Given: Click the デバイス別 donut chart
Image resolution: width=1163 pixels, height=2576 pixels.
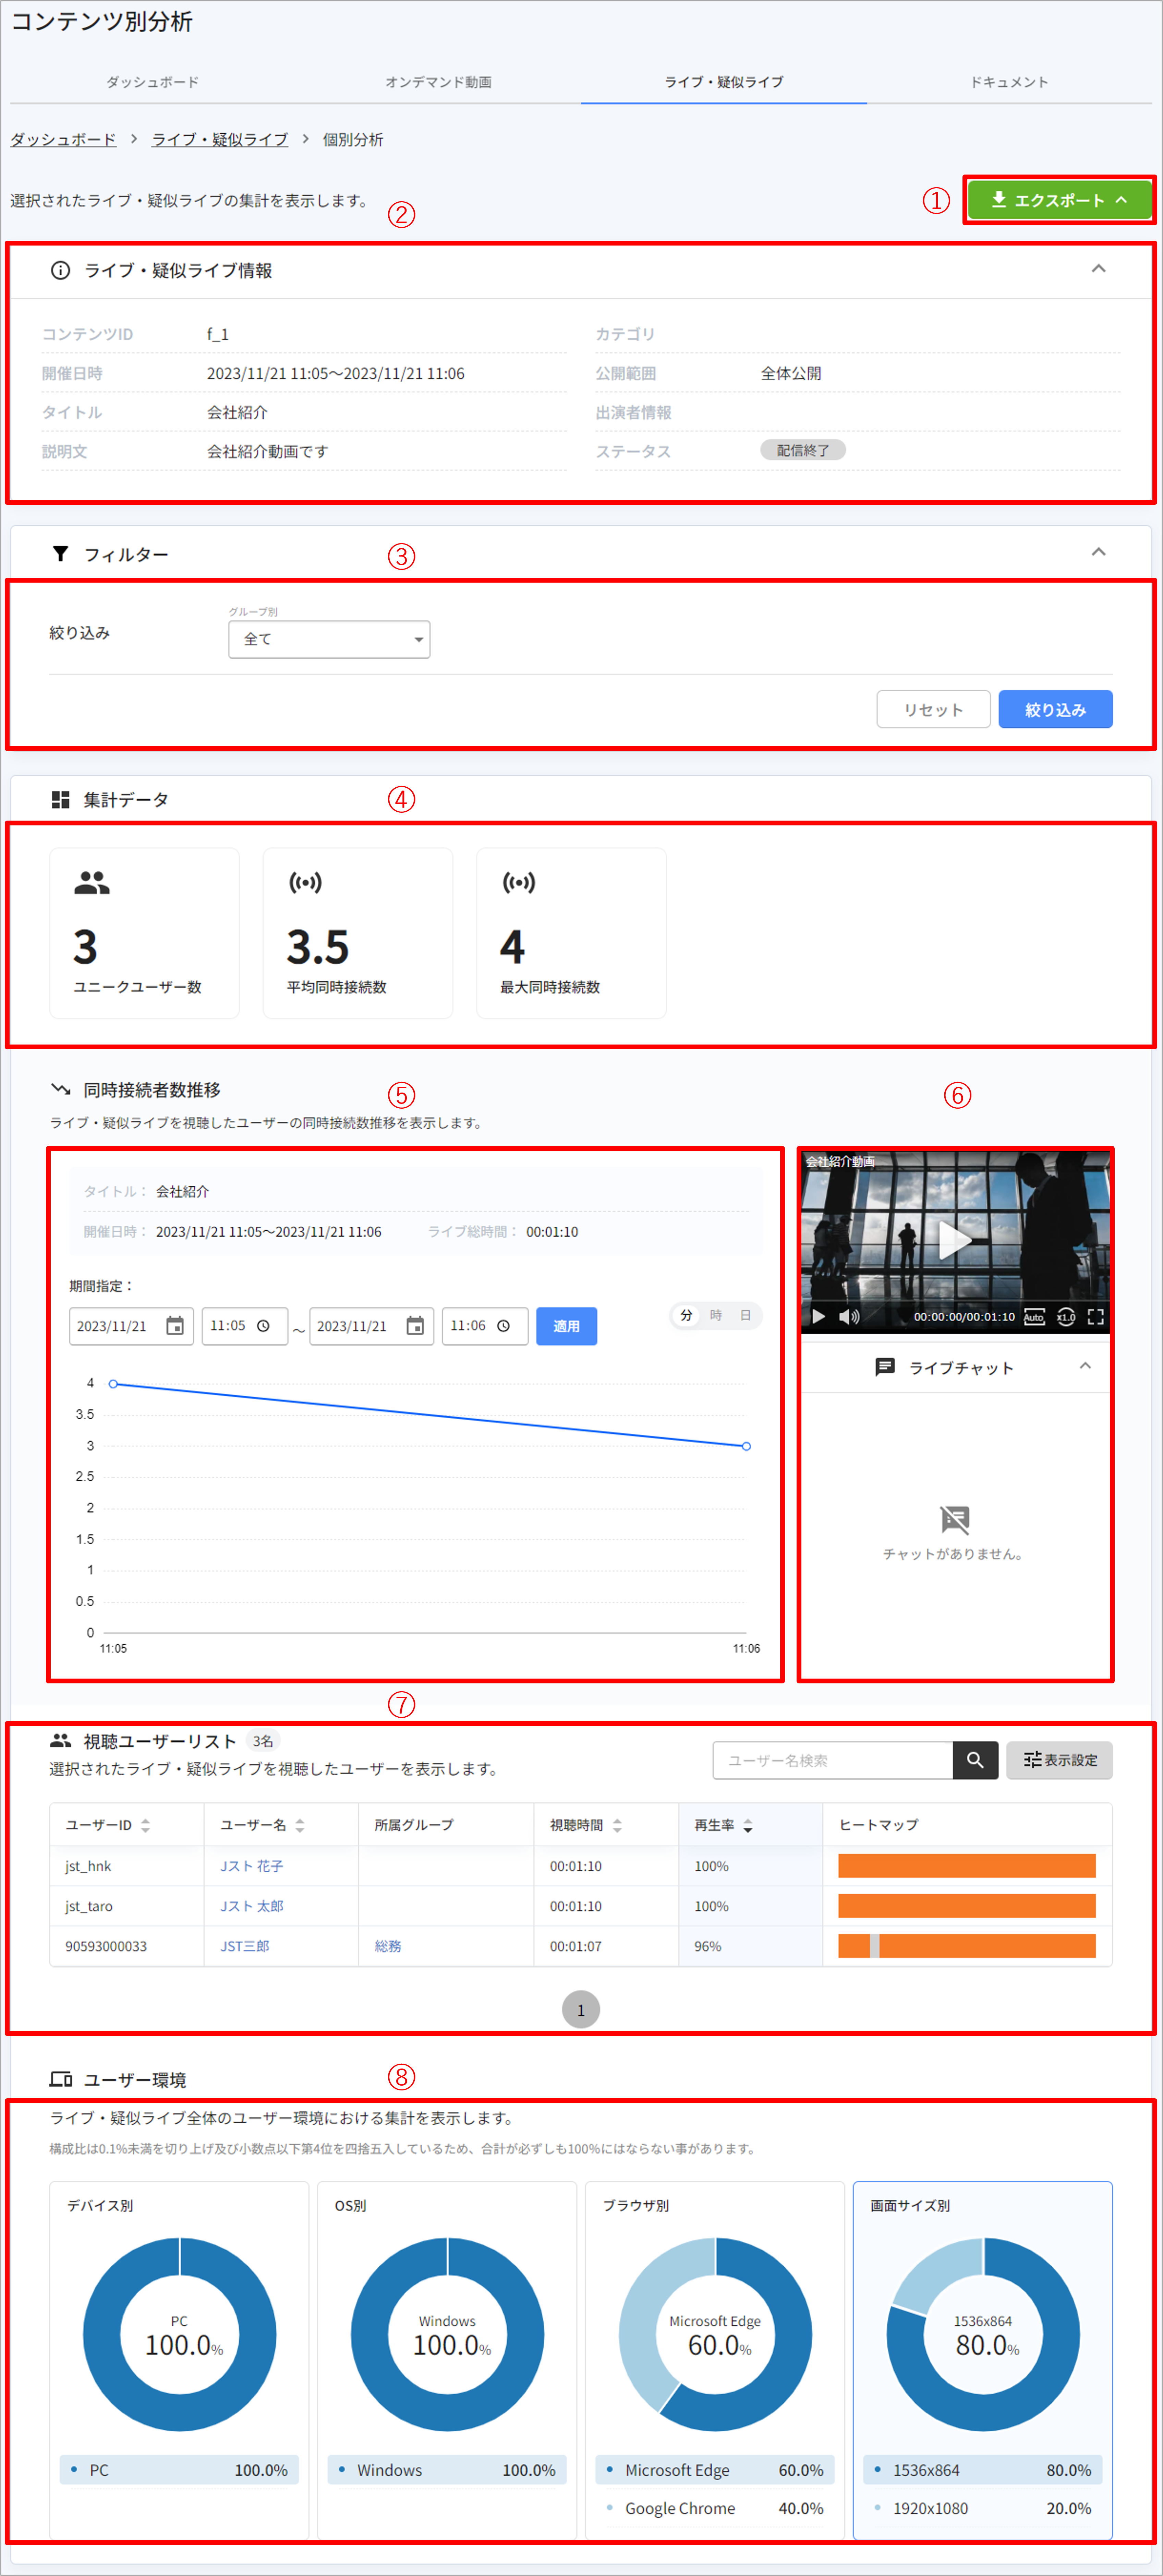Looking at the screenshot, I should point(180,2335).
